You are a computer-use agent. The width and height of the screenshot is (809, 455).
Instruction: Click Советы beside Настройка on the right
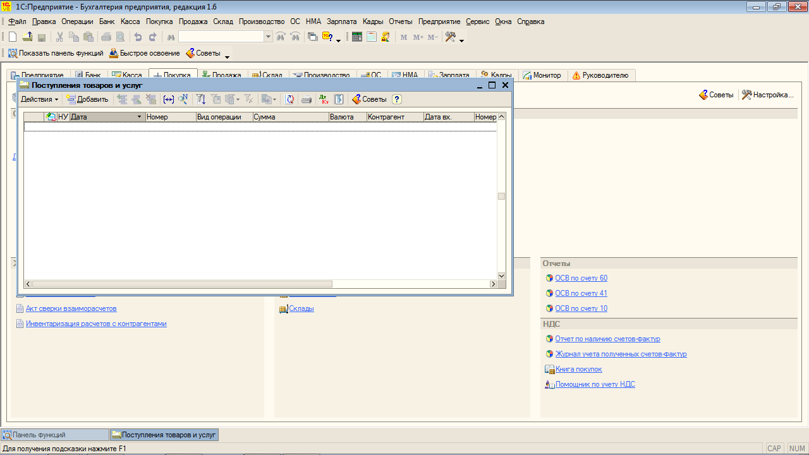click(716, 95)
